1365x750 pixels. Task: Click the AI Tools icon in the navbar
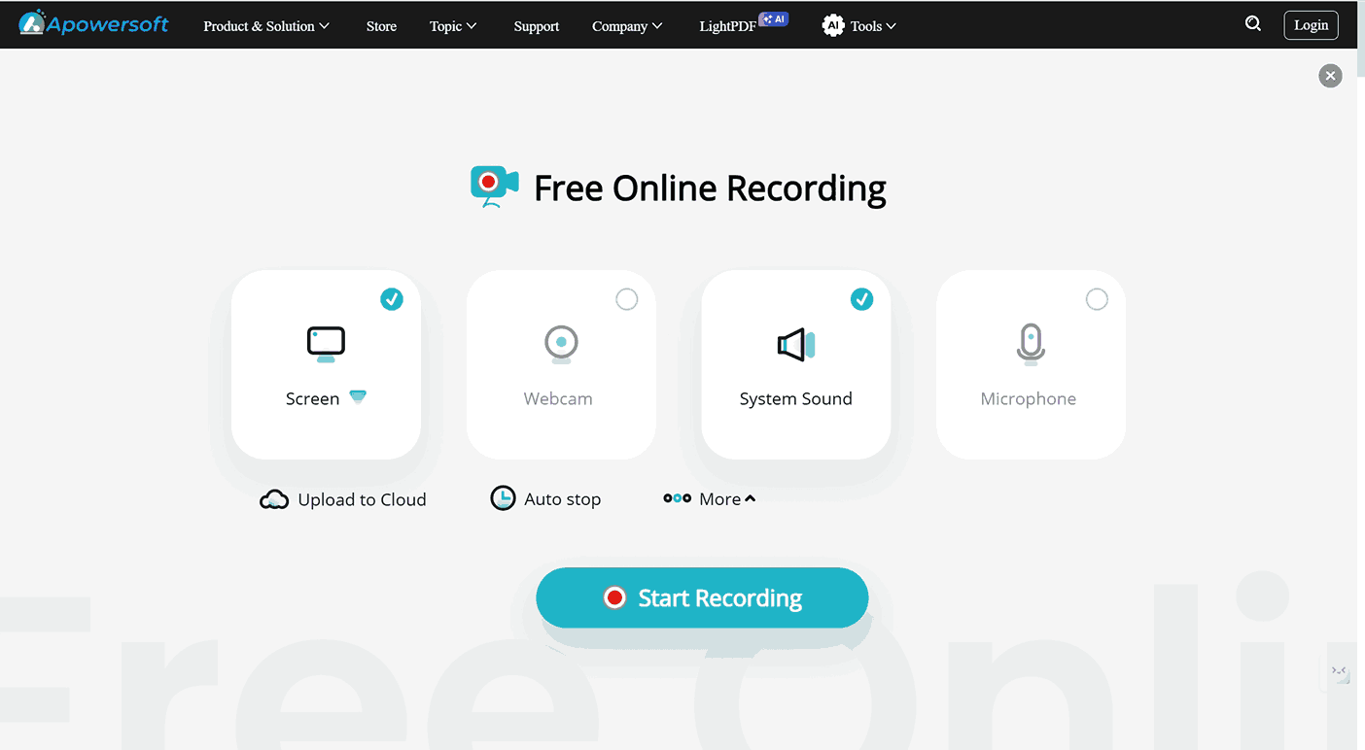pyautogui.click(x=833, y=26)
